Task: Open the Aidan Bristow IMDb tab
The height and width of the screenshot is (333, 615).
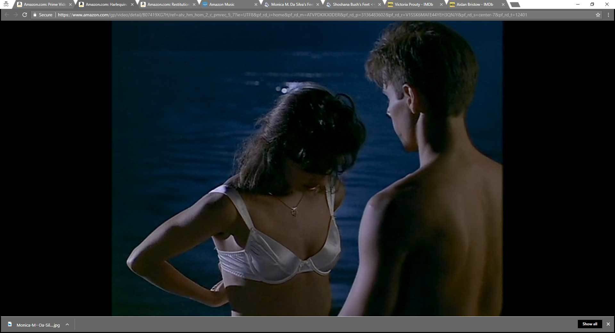Action: (475, 4)
